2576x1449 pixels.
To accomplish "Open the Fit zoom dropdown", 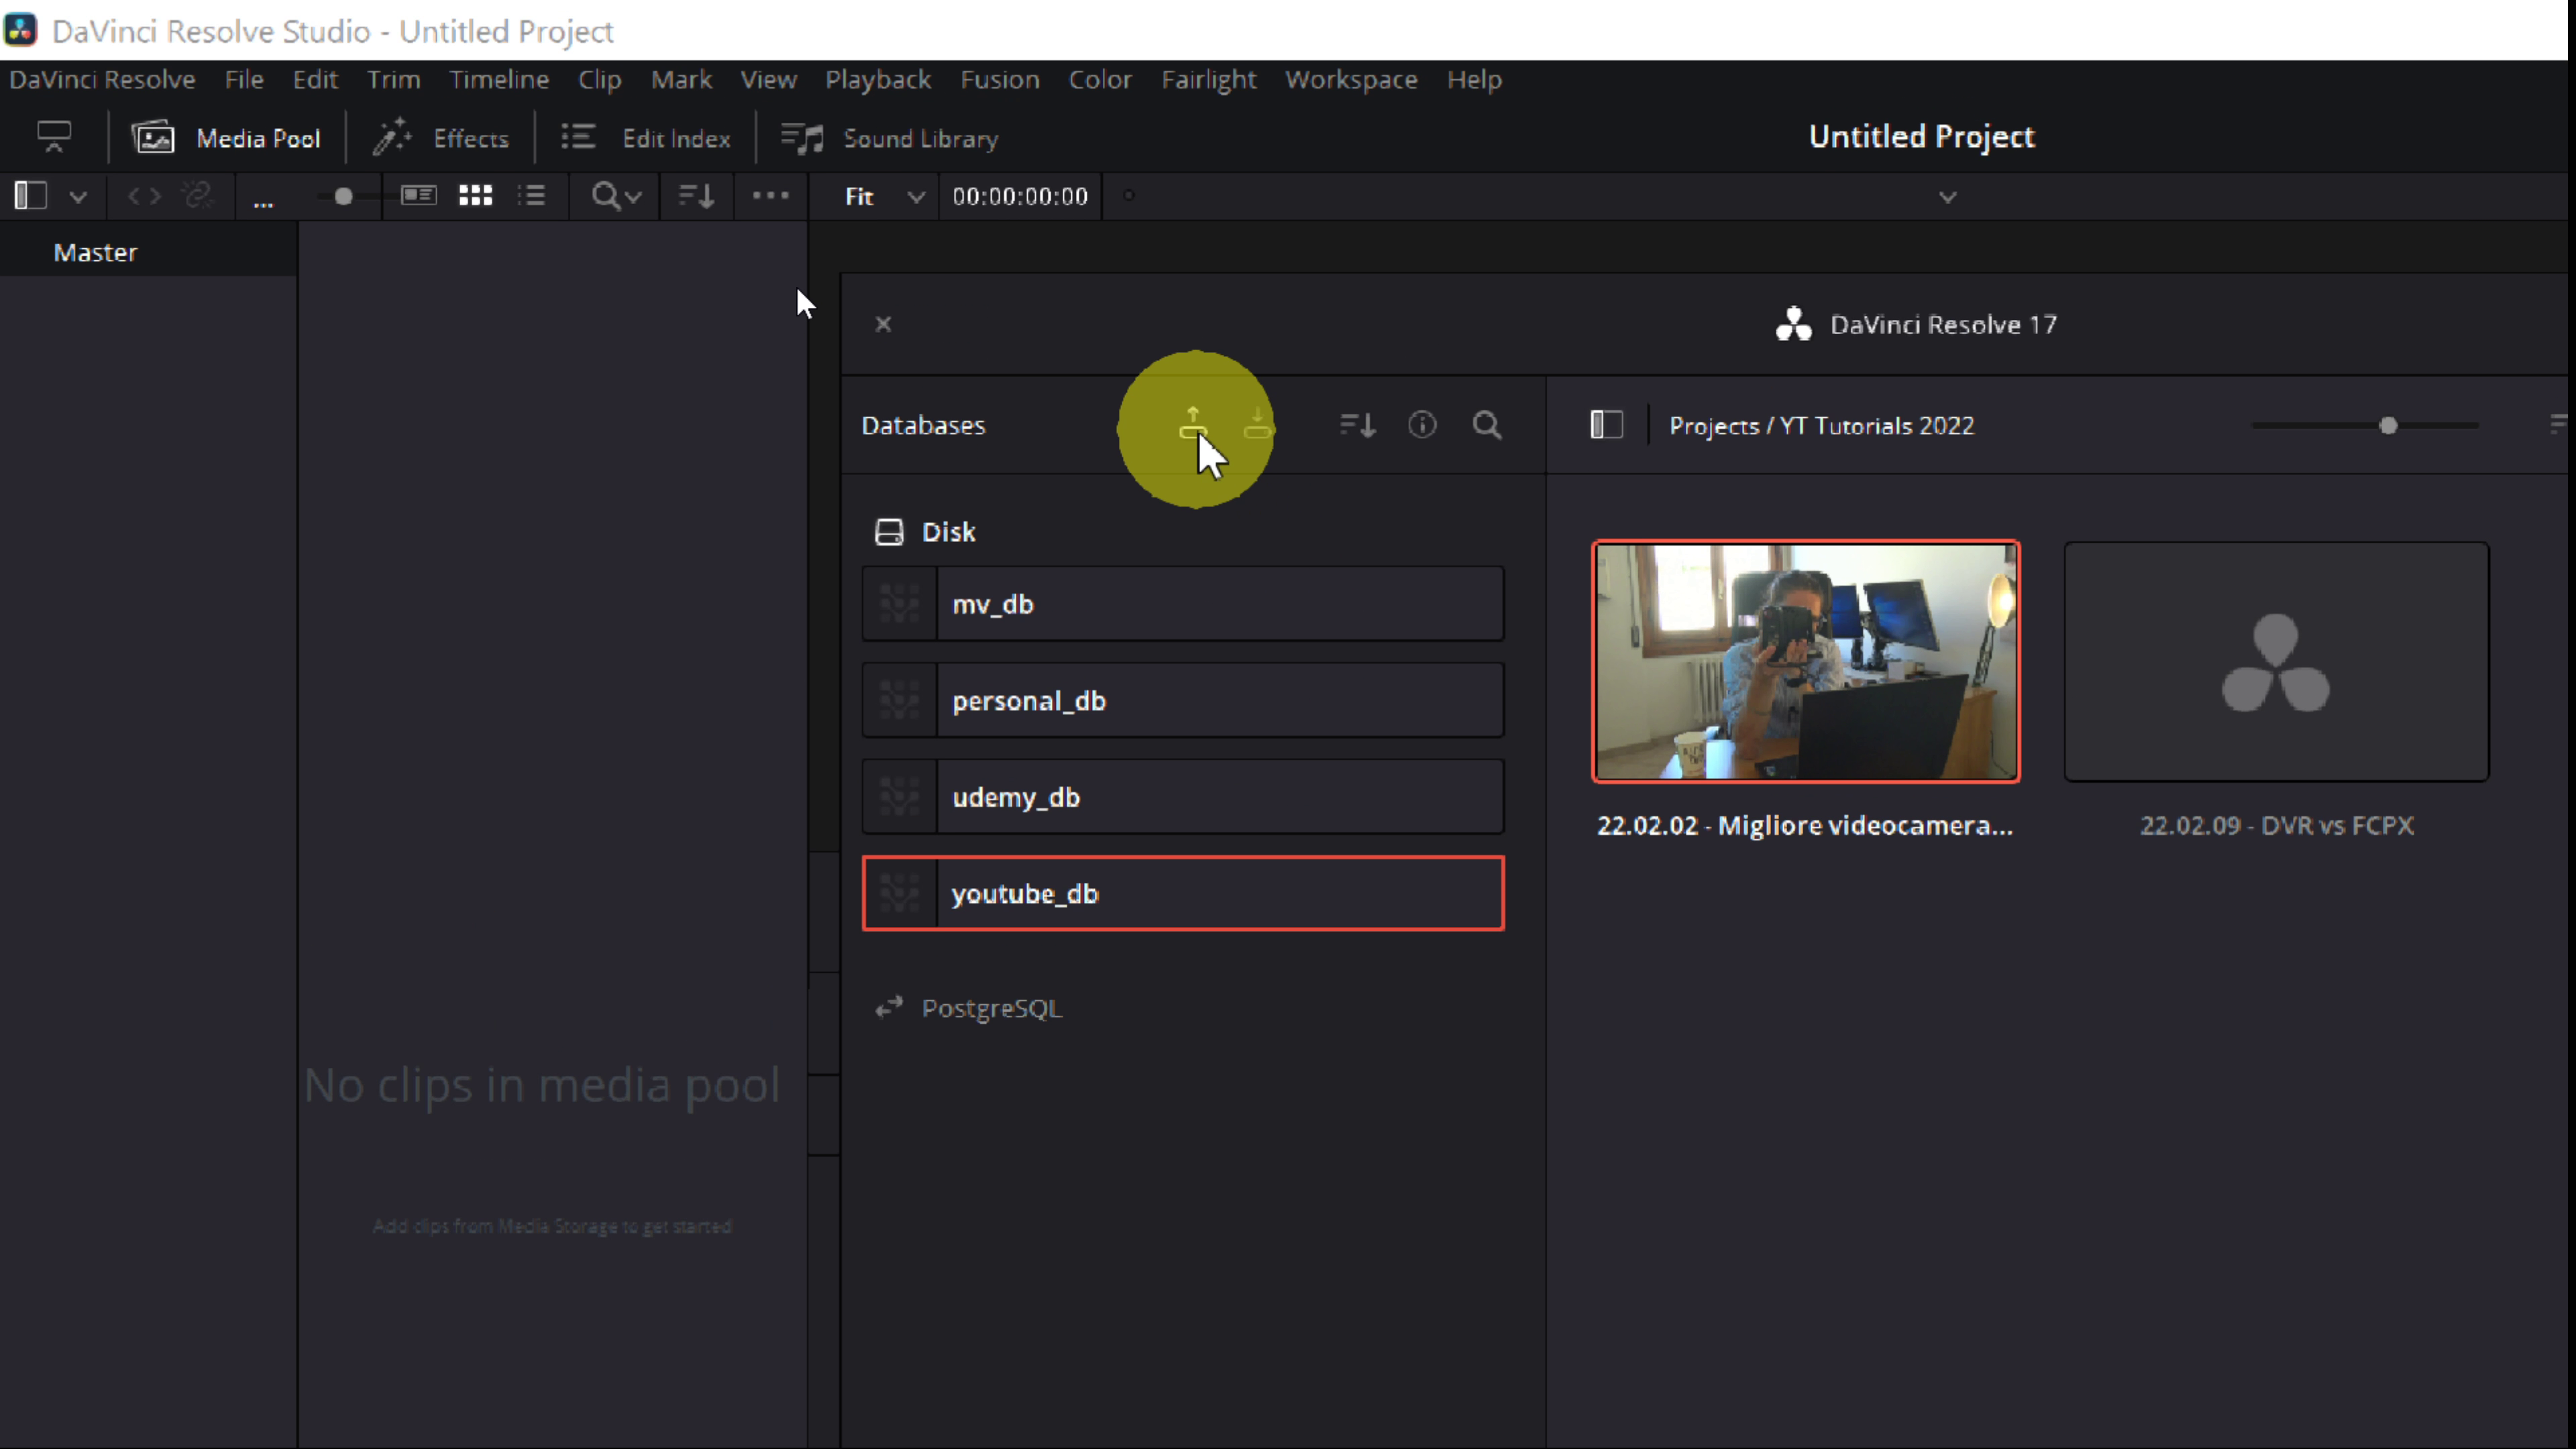I will click(x=884, y=197).
